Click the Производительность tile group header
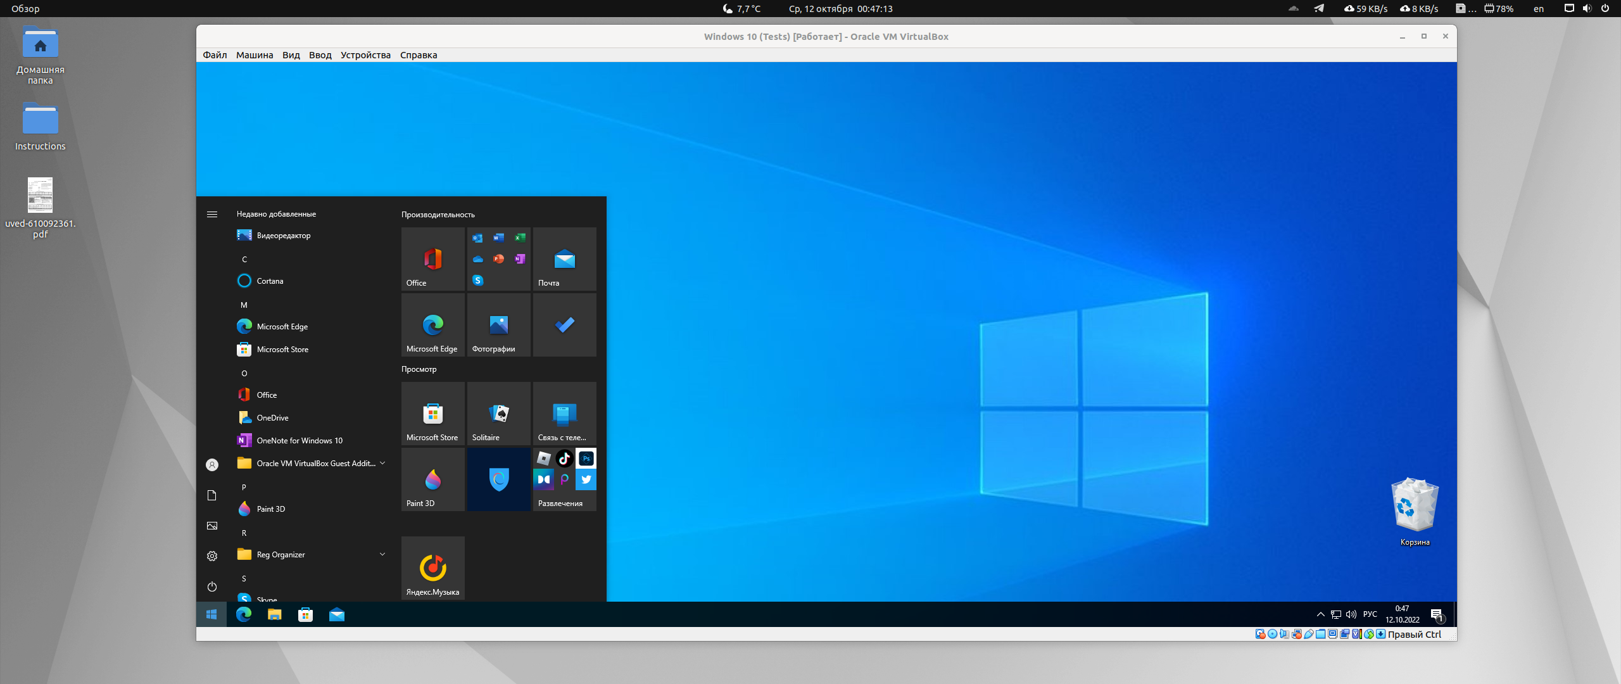1621x684 pixels. (438, 215)
